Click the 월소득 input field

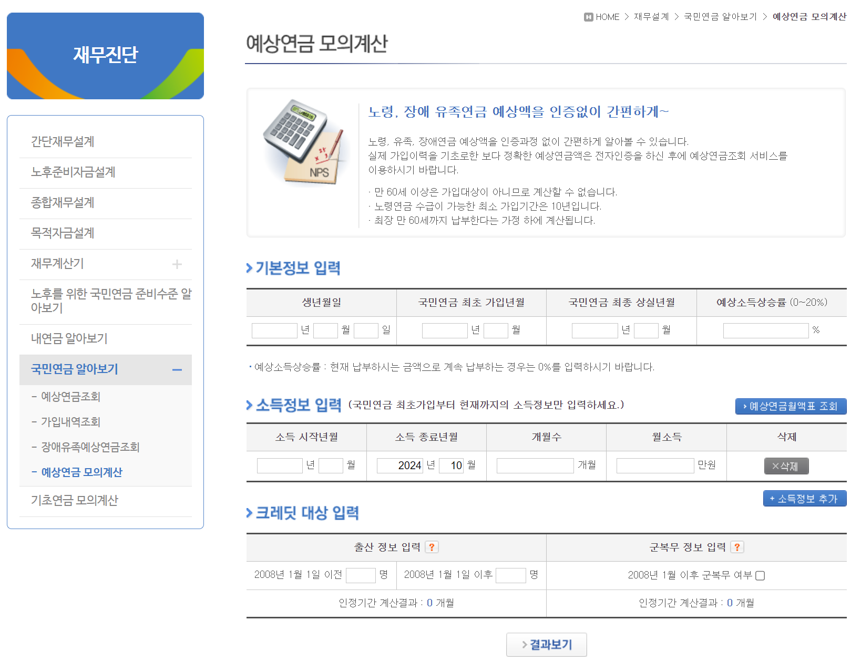[654, 465]
